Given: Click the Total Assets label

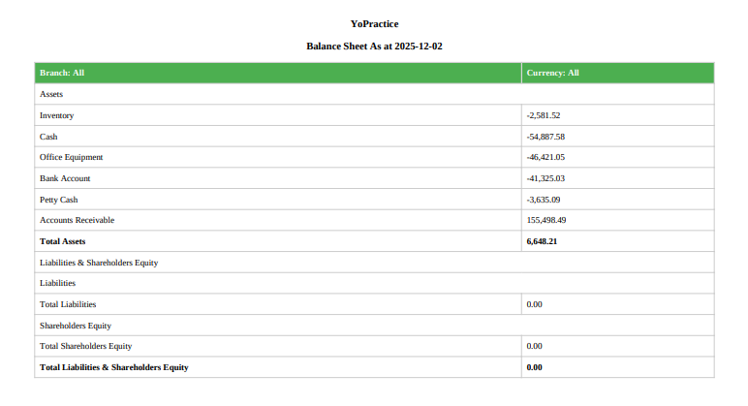Looking at the screenshot, I should point(62,241).
